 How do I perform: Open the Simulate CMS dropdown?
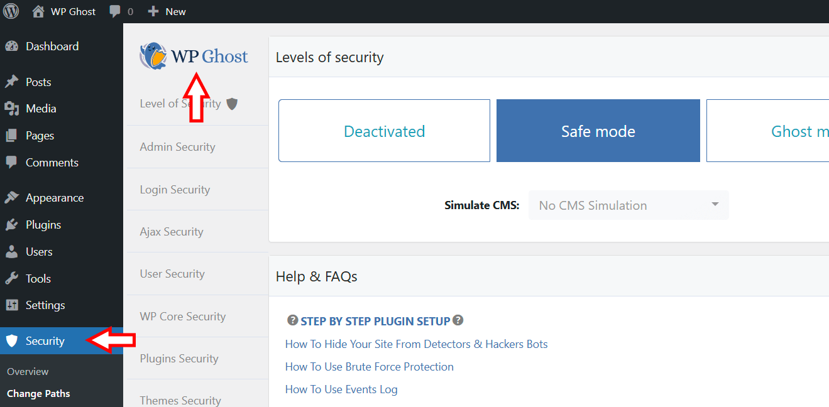pos(629,205)
